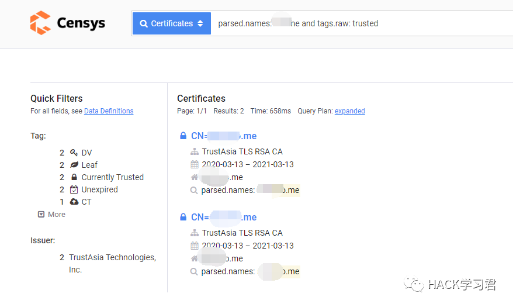The width and height of the screenshot is (513, 307).
Task: Click the cloud icon beside CT
Action: tap(74, 202)
